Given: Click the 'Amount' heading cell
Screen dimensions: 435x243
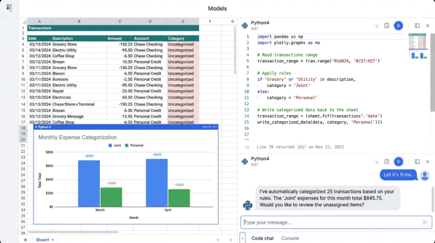Looking at the screenshot, I should (120, 39).
